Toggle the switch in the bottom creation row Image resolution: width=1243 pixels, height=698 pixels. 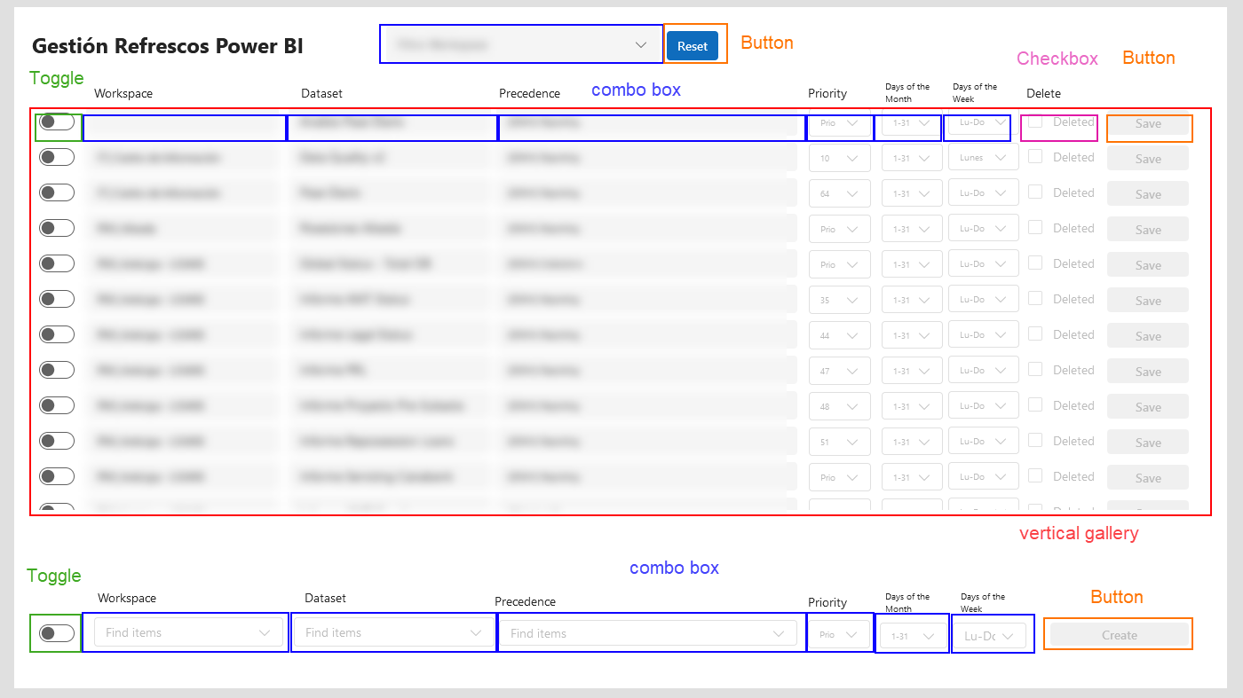[x=57, y=633]
